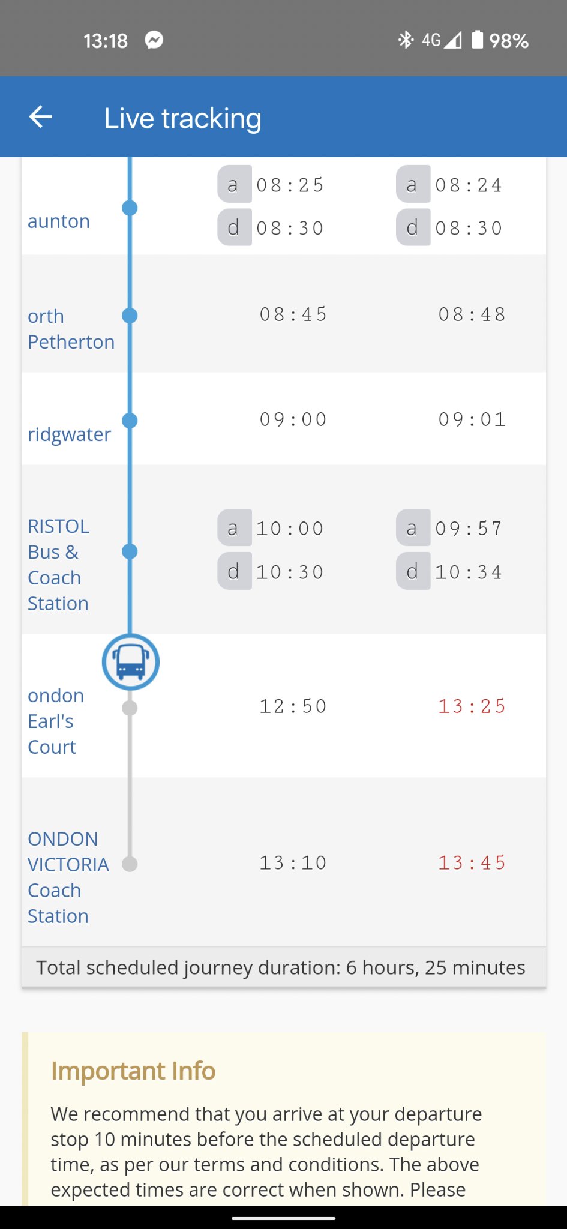Tap the coach position icon on route
This screenshot has width=567, height=1229.
(x=130, y=662)
